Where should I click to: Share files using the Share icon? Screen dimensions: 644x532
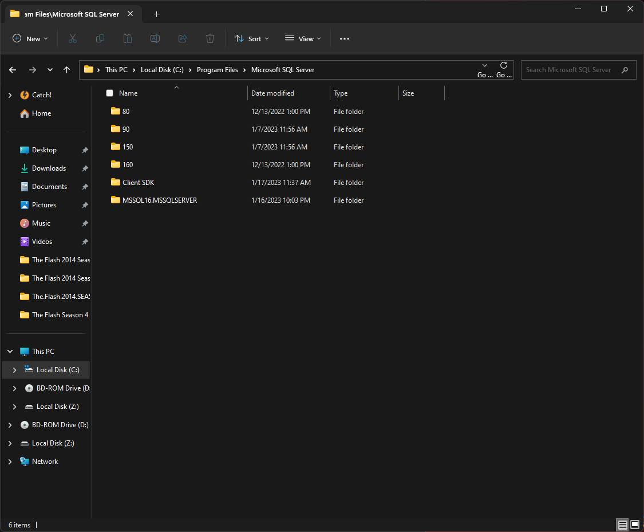183,38
